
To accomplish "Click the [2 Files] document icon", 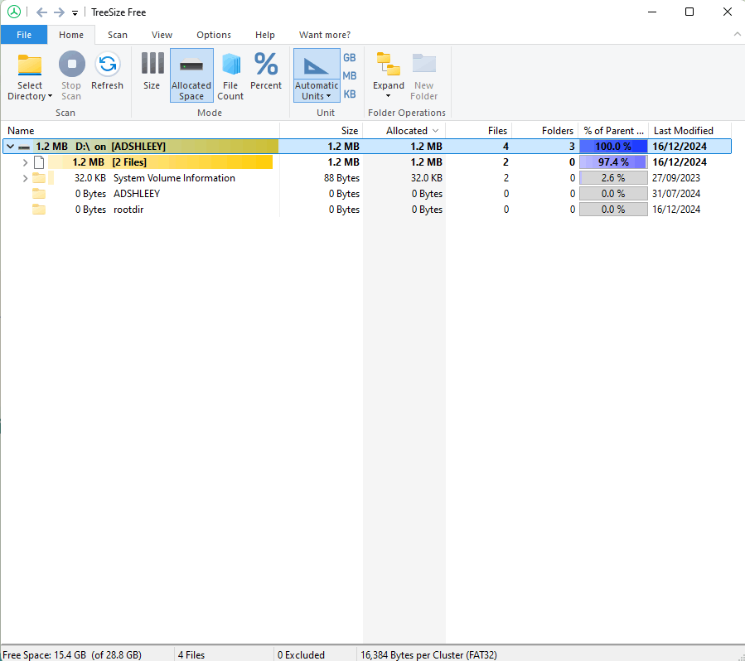I will tap(39, 162).
